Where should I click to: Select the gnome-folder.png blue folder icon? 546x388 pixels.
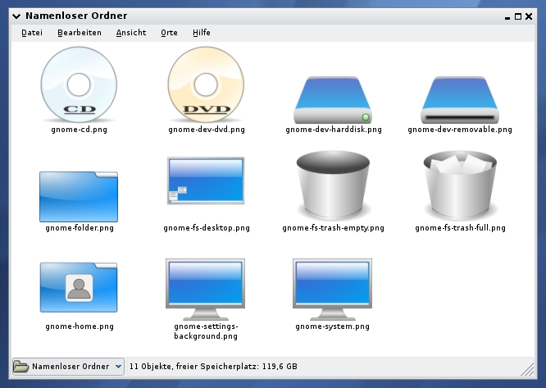tap(79, 196)
